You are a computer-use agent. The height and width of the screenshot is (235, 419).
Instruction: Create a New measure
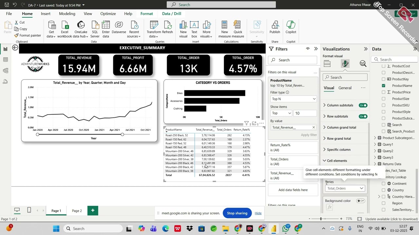(x=225, y=29)
